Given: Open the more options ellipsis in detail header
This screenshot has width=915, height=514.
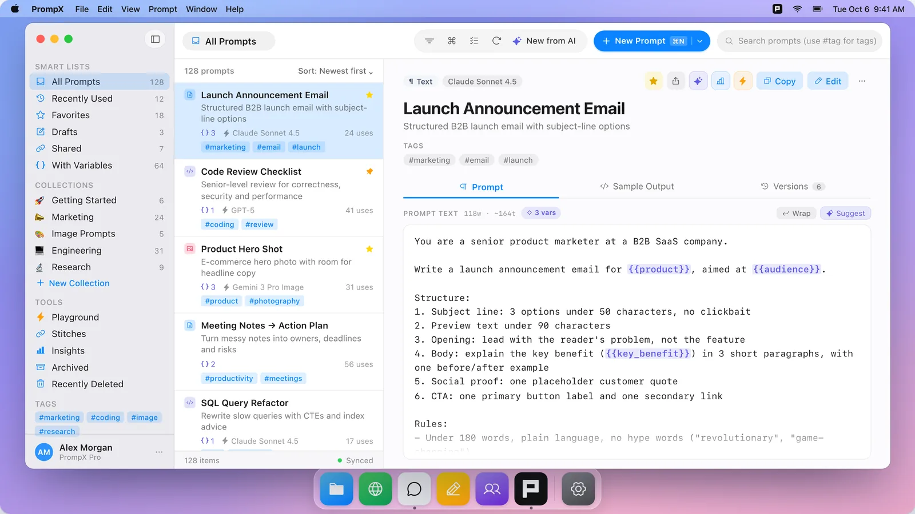Looking at the screenshot, I should (862, 81).
